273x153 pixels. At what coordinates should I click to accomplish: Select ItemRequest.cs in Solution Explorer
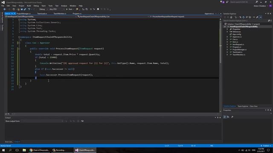coord(238,44)
